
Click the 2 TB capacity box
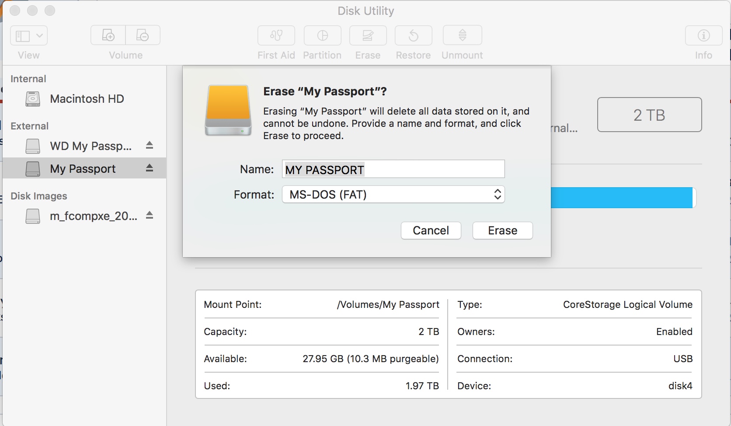tap(650, 115)
